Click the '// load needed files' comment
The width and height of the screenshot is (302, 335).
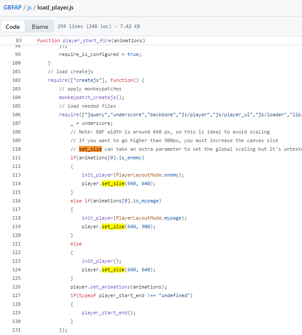87,106
